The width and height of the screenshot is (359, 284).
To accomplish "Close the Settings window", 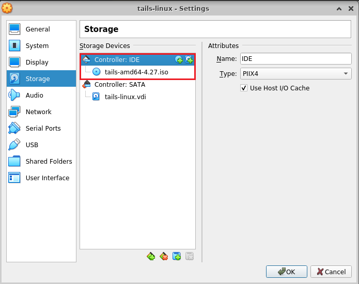I will click(x=351, y=9).
